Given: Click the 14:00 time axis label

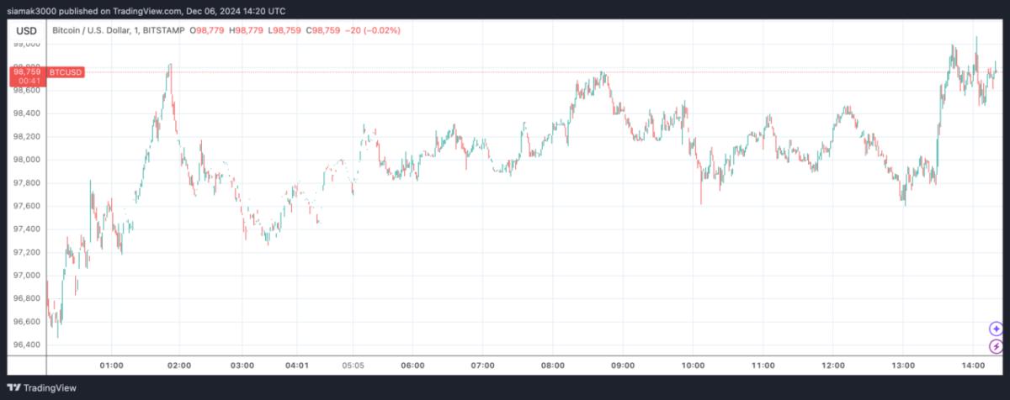Looking at the screenshot, I should (x=974, y=366).
